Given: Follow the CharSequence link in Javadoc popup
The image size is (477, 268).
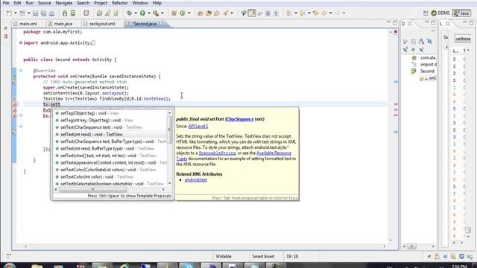Looking at the screenshot, I should coord(240,119).
